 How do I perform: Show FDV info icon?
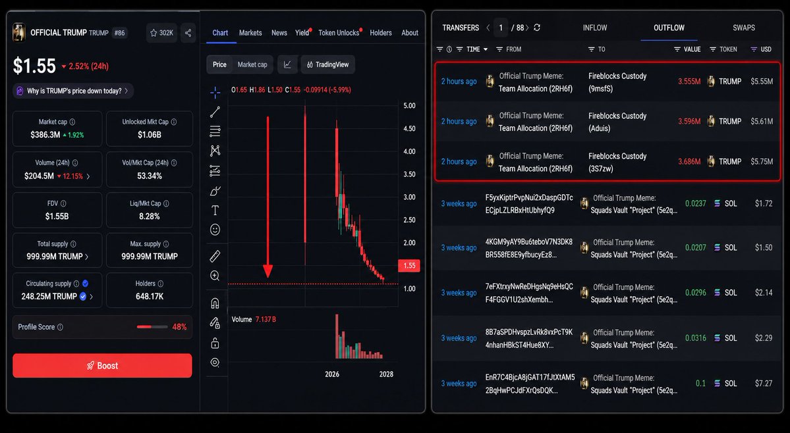coord(63,204)
